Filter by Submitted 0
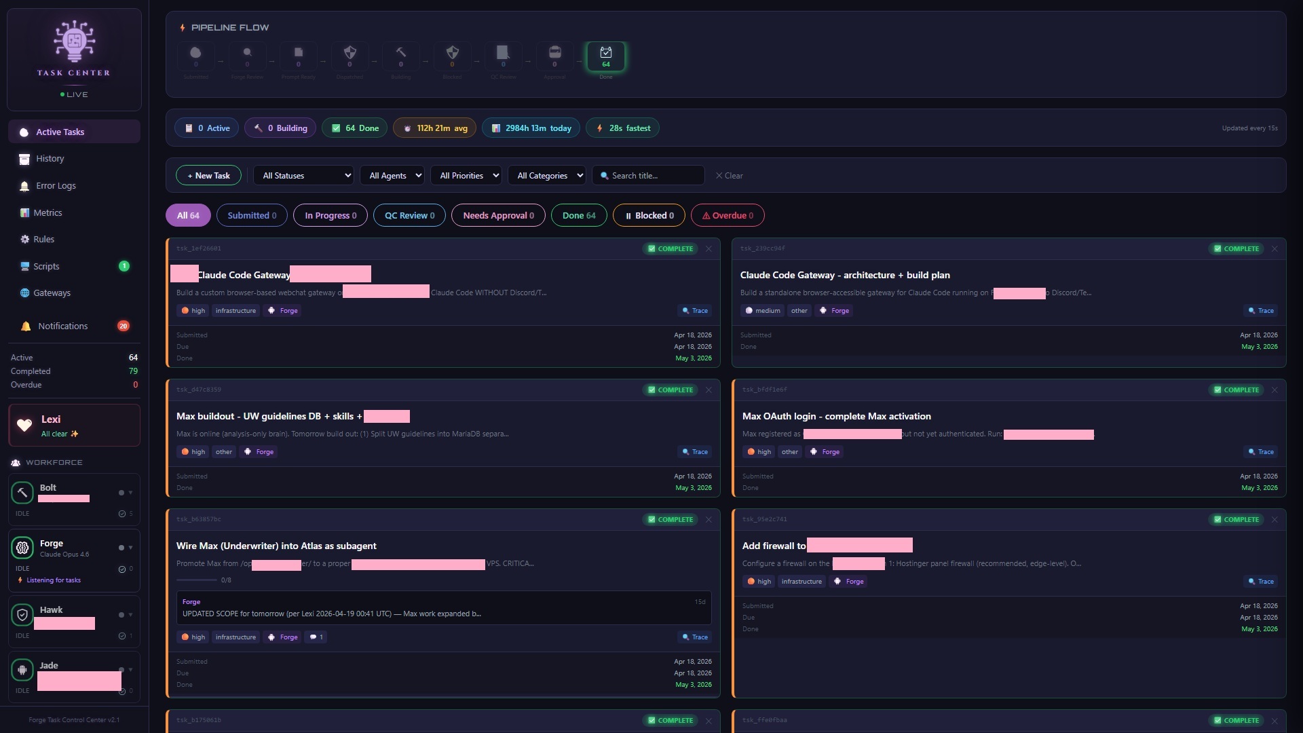Image resolution: width=1303 pixels, height=733 pixels. (252, 216)
